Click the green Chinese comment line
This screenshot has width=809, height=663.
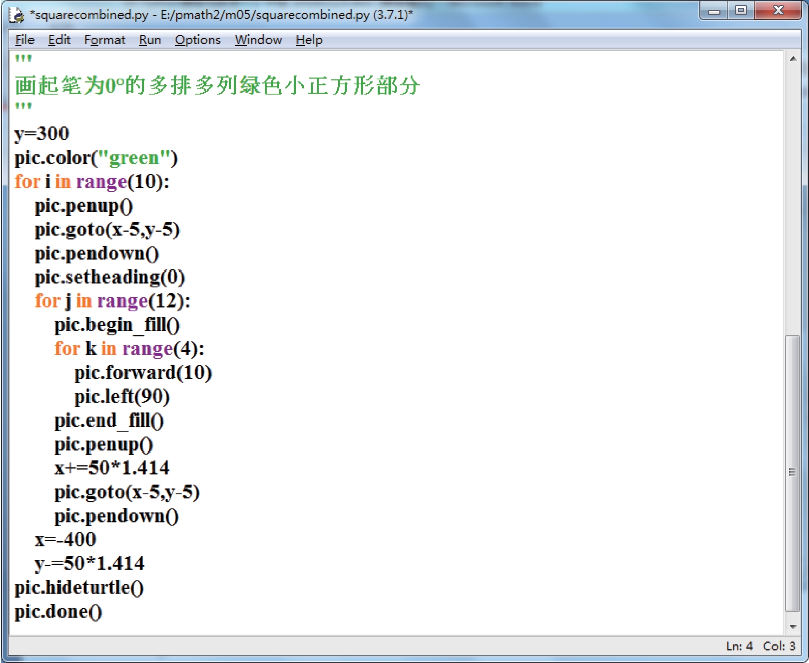tap(217, 85)
